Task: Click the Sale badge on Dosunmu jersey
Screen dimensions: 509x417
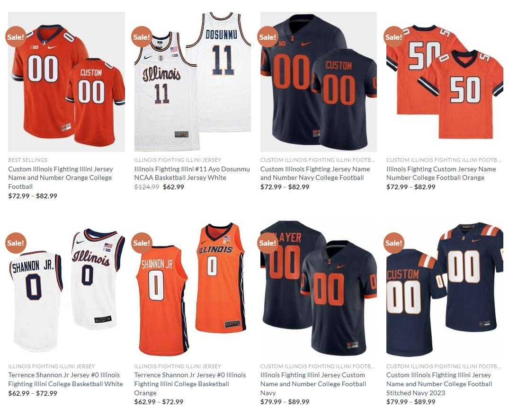Action: click(x=142, y=36)
